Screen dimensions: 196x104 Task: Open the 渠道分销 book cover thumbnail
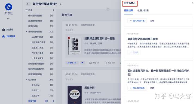(75, 95)
